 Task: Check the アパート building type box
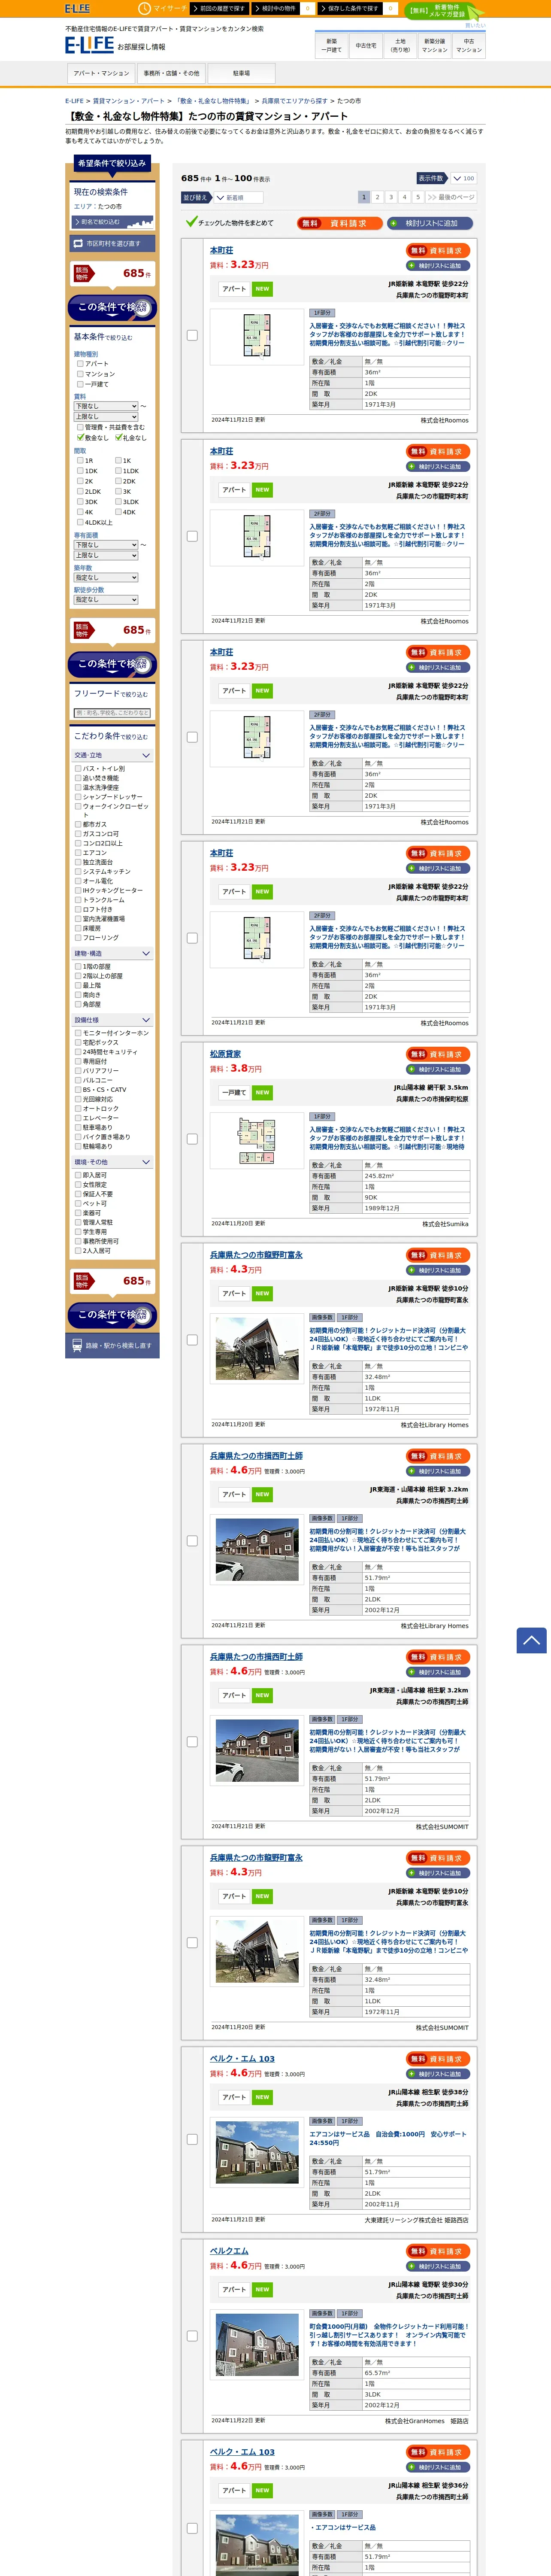click(80, 364)
